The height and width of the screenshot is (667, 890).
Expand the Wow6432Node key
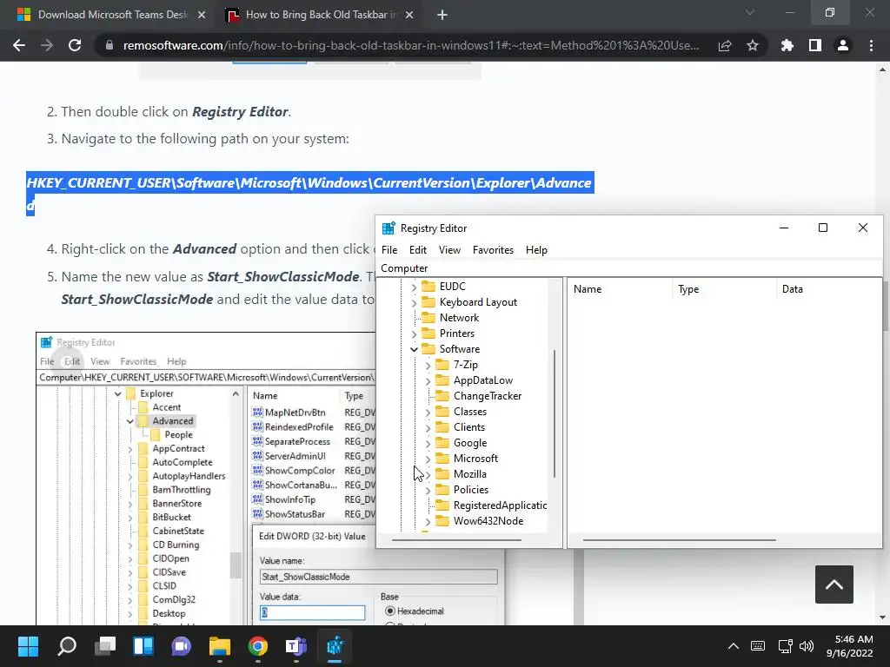[x=428, y=522]
